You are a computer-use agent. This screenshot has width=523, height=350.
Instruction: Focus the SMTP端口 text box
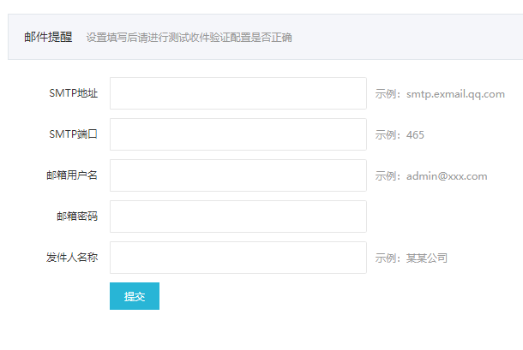coord(237,134)
